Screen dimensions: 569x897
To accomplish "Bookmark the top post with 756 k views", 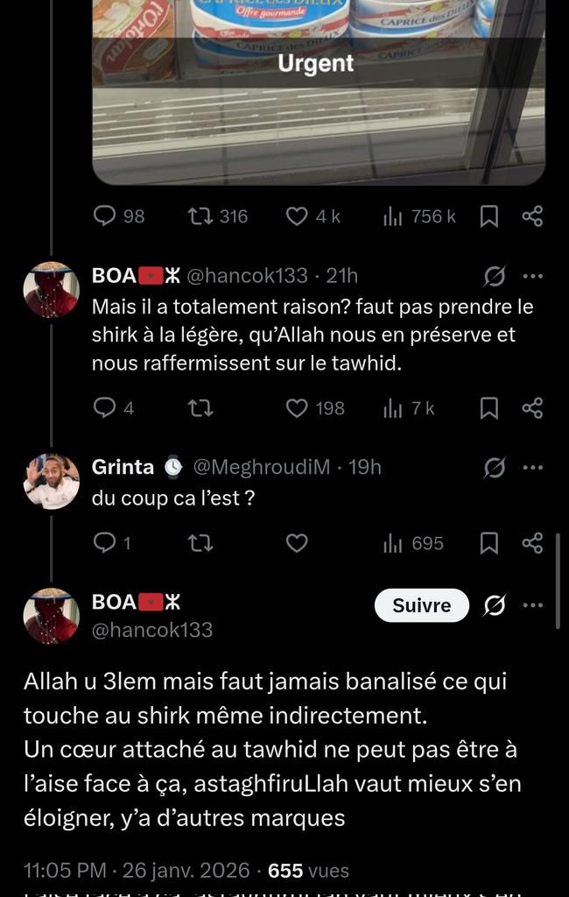I will (x=489, y=216).
